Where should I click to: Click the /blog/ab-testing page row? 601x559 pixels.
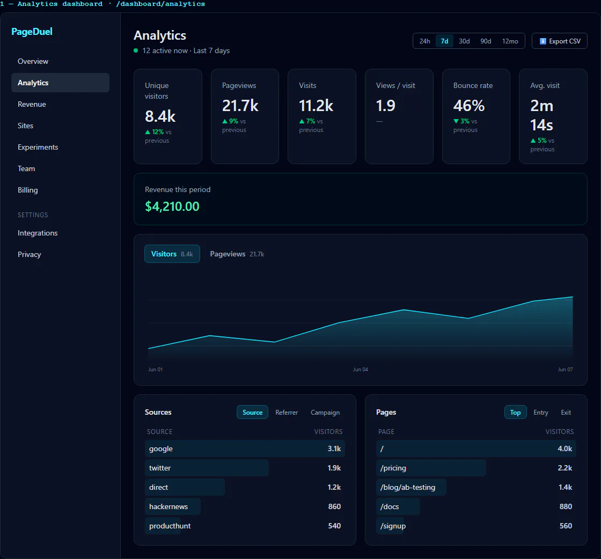click(x=476, y=487)
